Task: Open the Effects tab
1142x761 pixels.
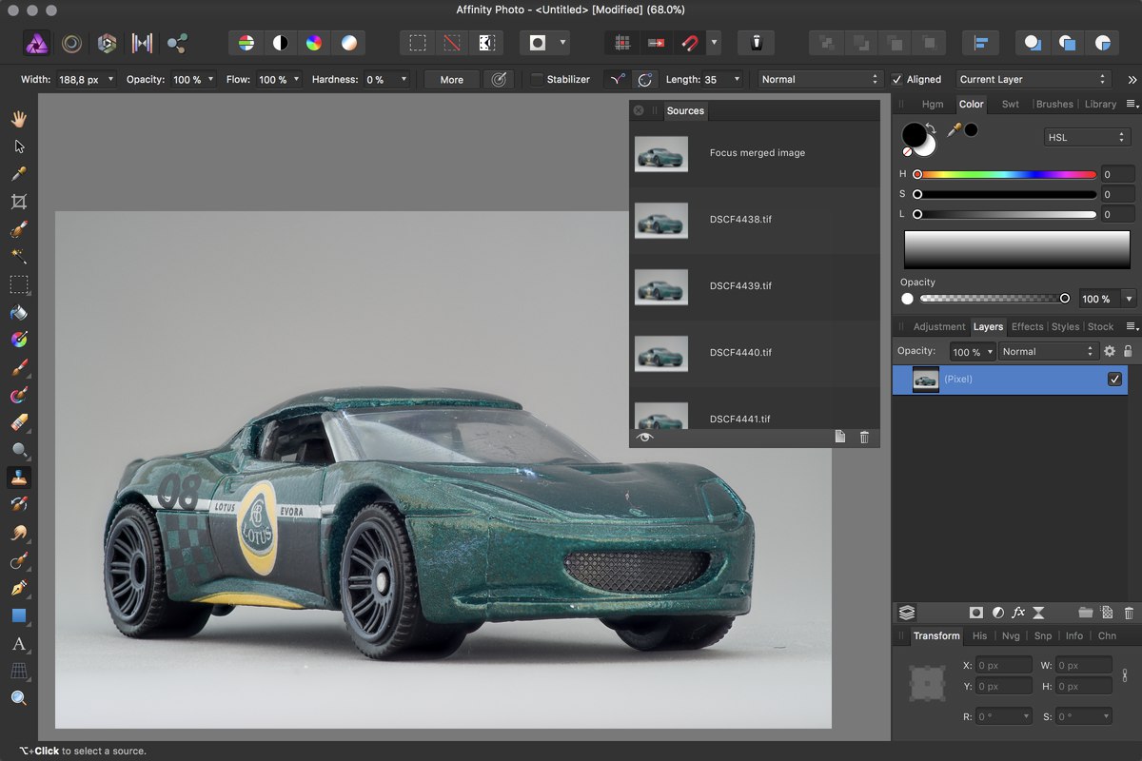Action: [x=1028, y=327]
